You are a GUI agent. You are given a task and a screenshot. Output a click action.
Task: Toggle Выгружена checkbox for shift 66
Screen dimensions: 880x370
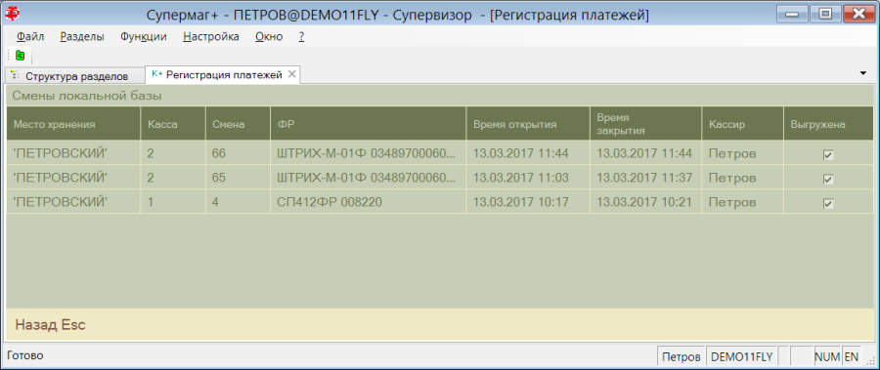[828, 154]
